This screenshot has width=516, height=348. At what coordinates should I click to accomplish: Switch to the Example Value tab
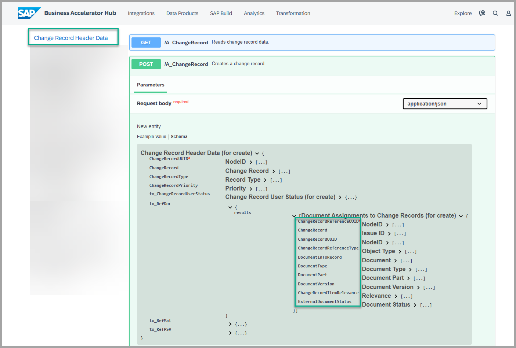(x=151, y=137)
